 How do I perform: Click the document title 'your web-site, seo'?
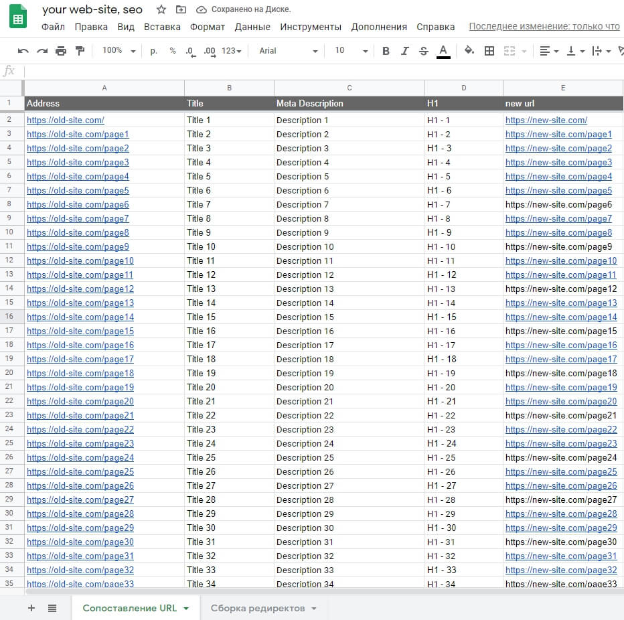(92, 9)
